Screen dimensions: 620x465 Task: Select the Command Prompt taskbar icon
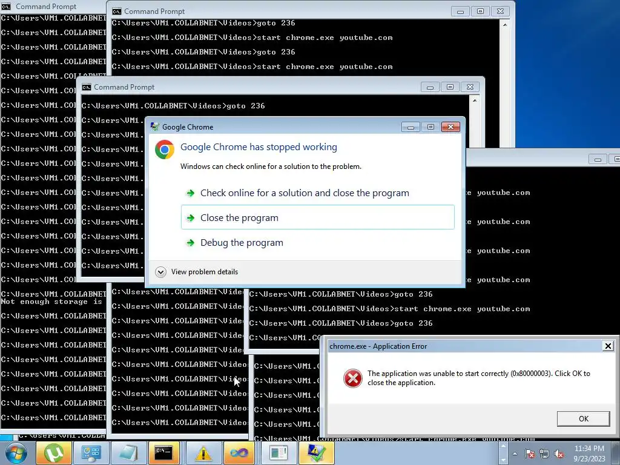pos(163,453)
